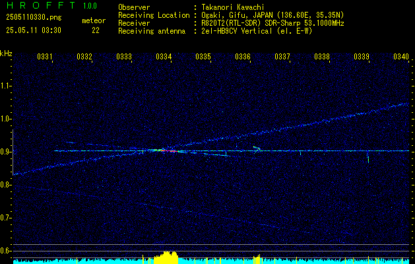Screen dimensions: 415x264
Task: Click the R820T2(RTL-SDR) receiver text
Action: tap(272, 23)
